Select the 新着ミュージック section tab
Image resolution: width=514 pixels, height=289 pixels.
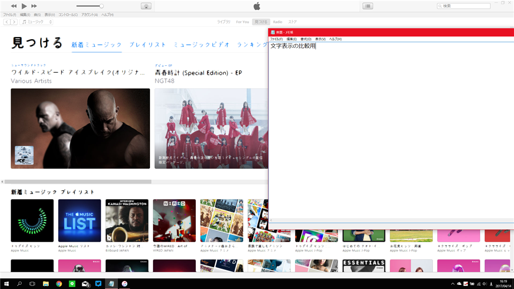pyautogui.click(x=97, y=45)
